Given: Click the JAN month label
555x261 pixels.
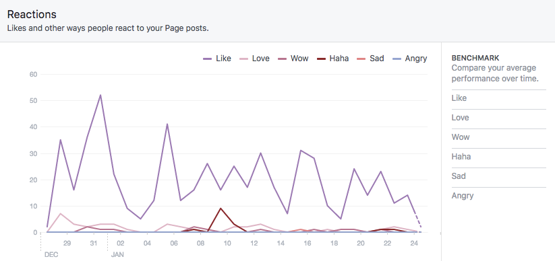Looking at the screenshot, I should pyautogui.click(x=118, y=254).
